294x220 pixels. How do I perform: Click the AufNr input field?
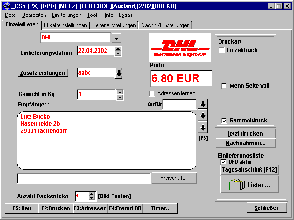coord(180,104)
